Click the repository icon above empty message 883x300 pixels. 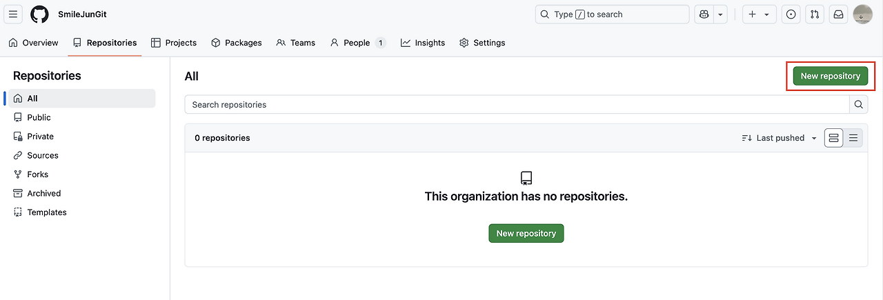coord(526,178)
